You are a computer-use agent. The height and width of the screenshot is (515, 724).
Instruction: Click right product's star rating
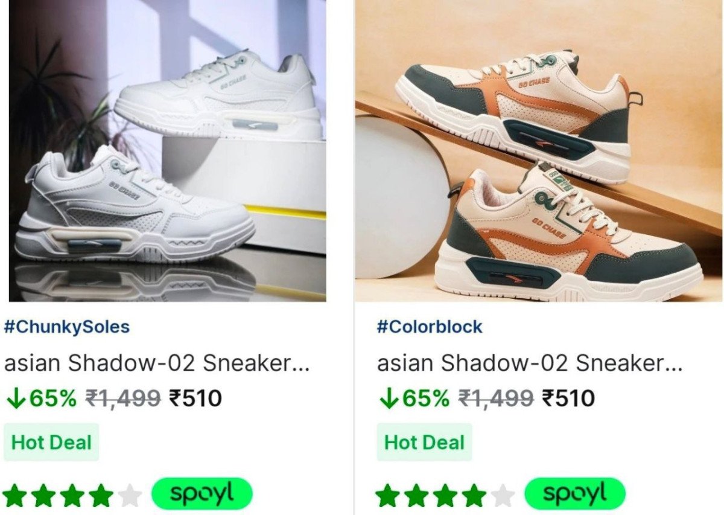[445, 496]
